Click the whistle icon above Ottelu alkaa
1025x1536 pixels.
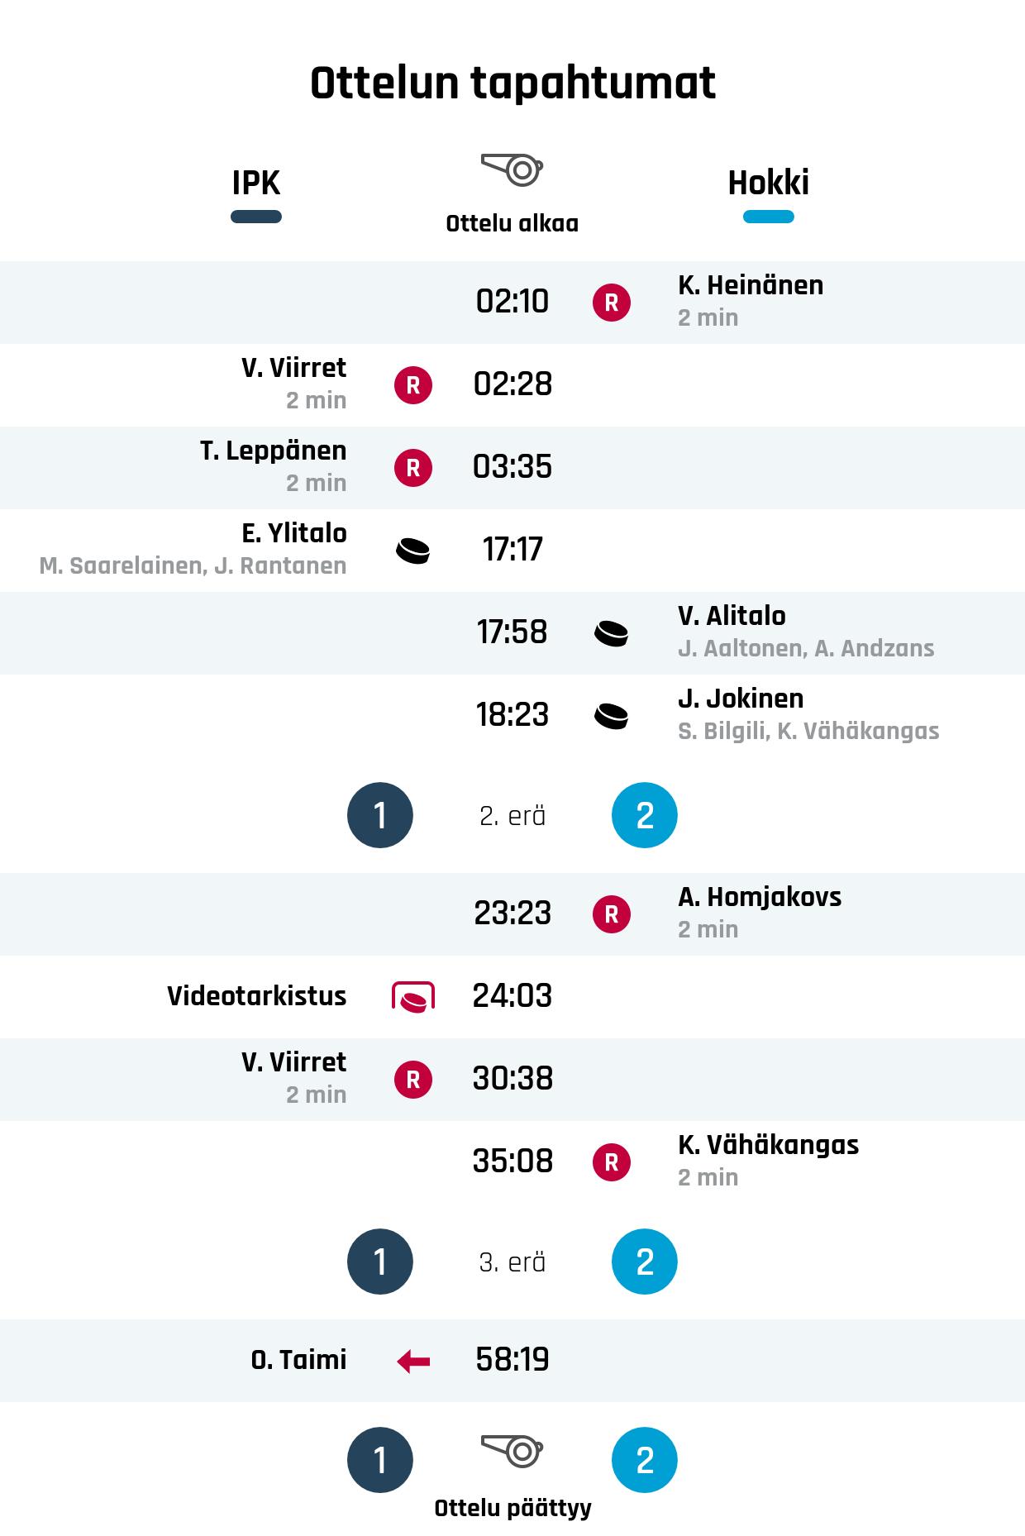pos(512,169)
